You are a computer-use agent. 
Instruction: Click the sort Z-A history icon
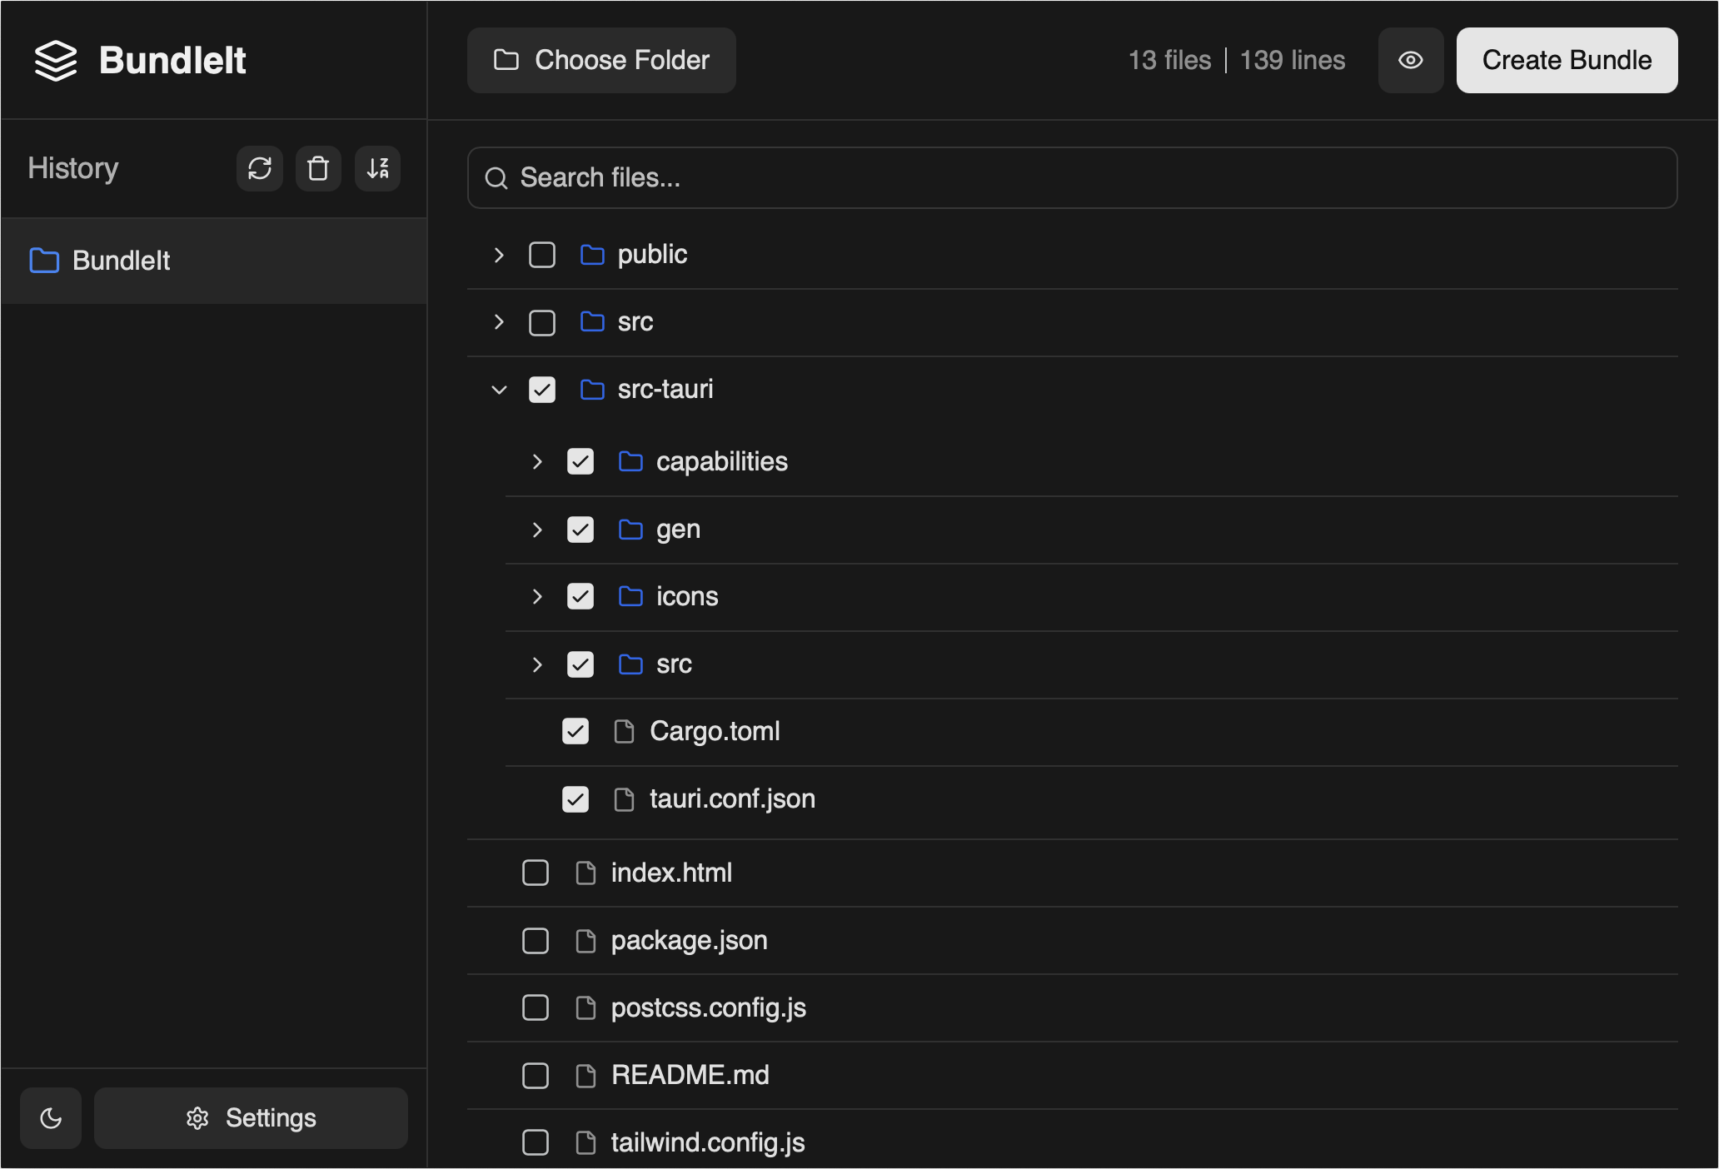coord(378,169)
